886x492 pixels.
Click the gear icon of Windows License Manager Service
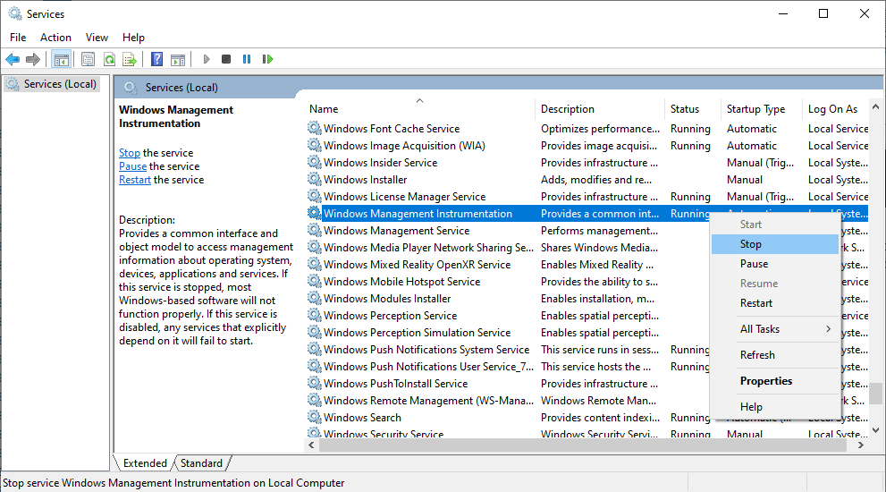(x=314, y=196)
